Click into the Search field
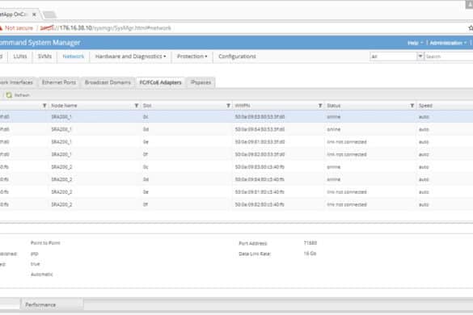Image resolution: width=473 pixels, height=315 pixels. [449, 57]
